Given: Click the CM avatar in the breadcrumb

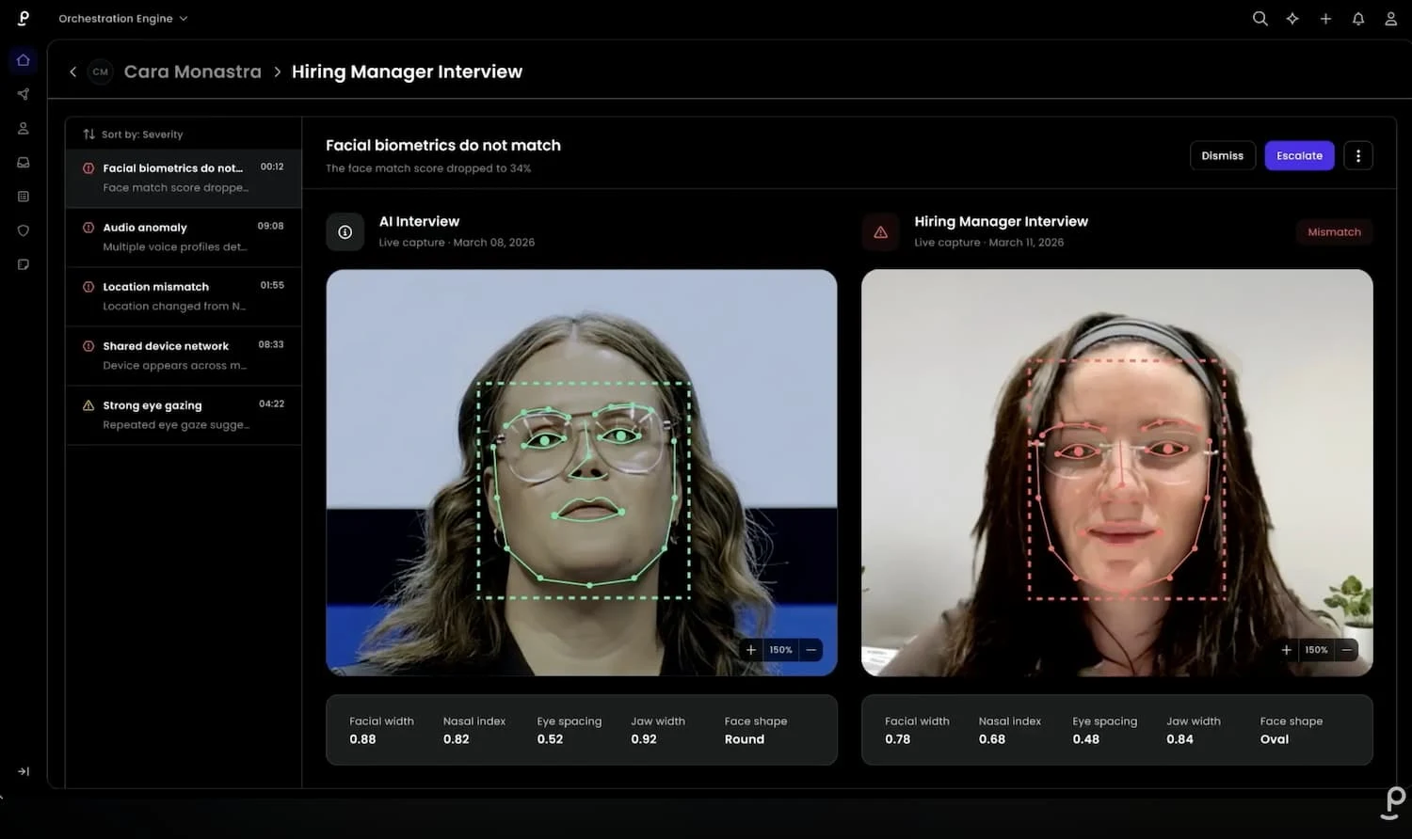Looking at the screenshot, I should point(101,71).
